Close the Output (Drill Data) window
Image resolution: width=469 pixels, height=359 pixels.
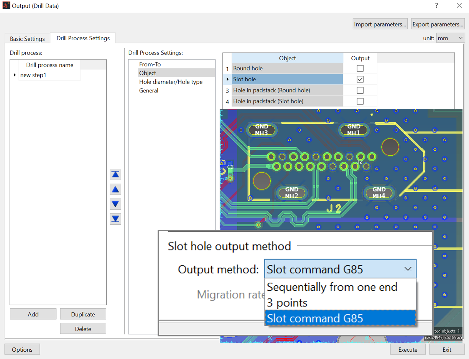click(459, 6)
